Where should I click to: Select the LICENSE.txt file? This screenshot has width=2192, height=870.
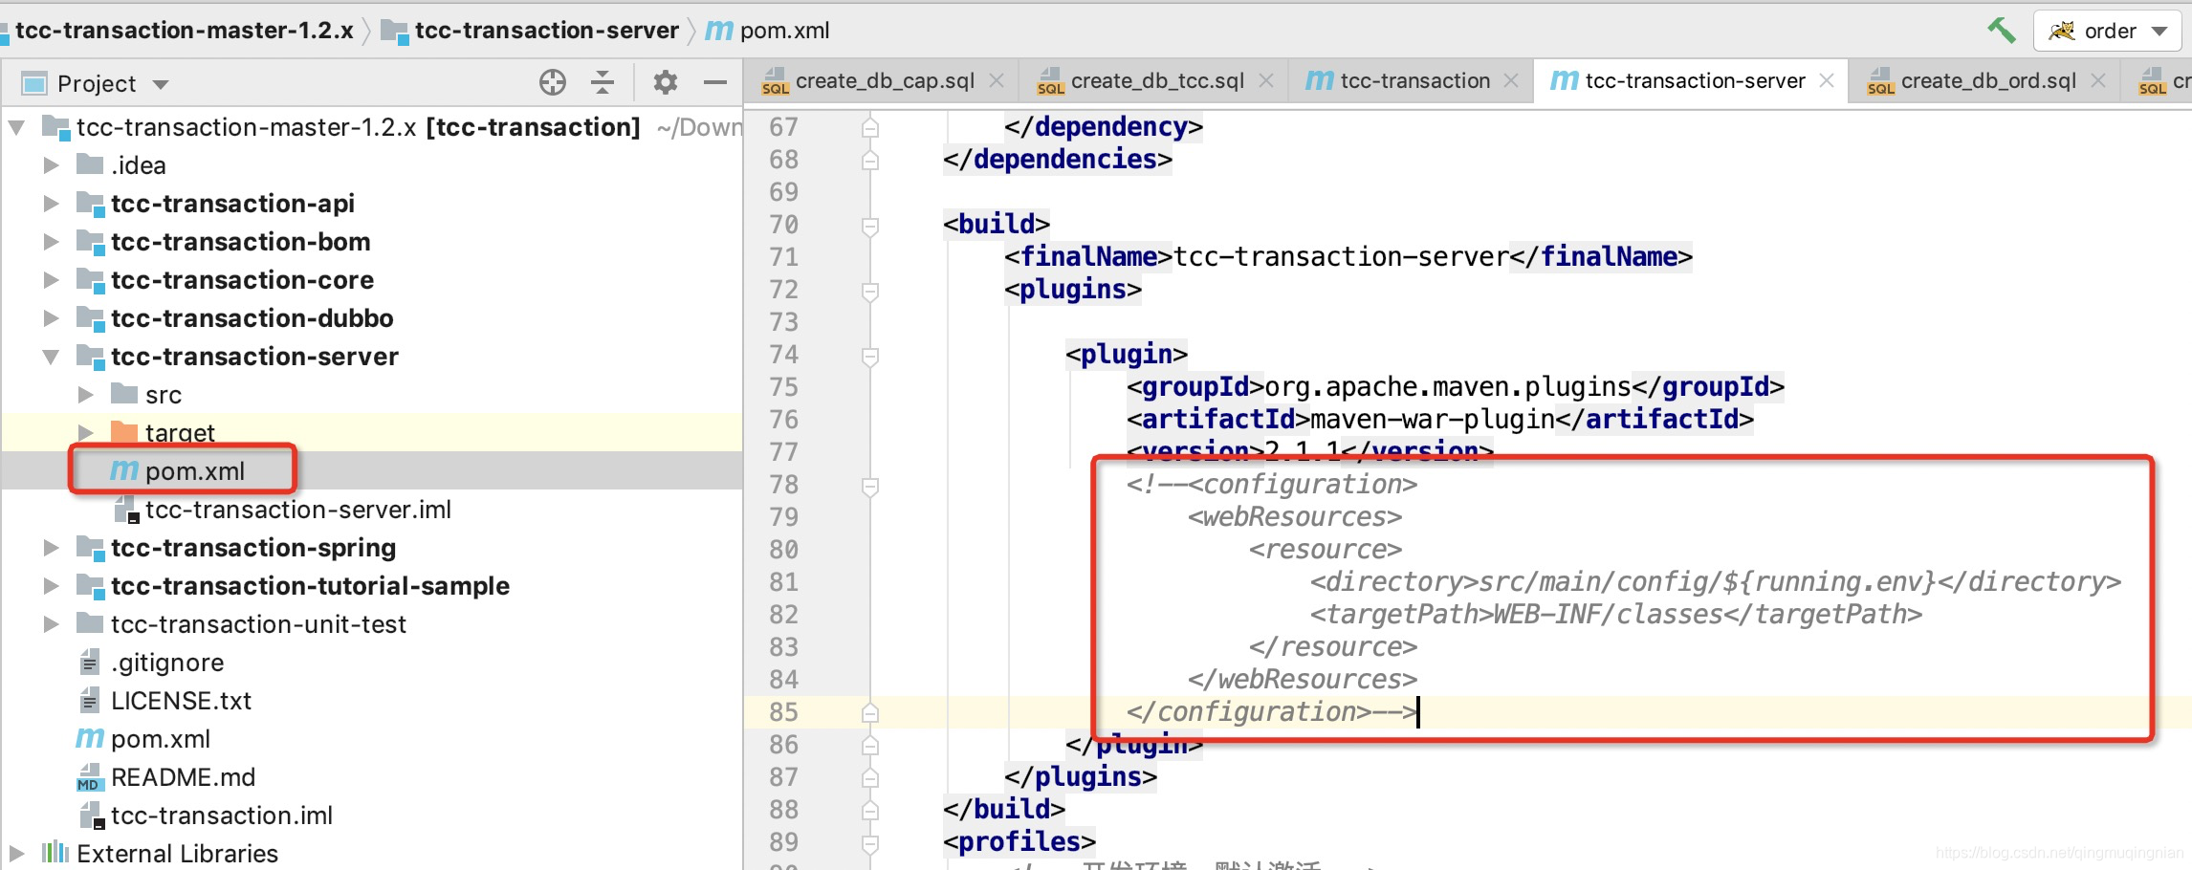pyautogui.click(x=371, y=701)
